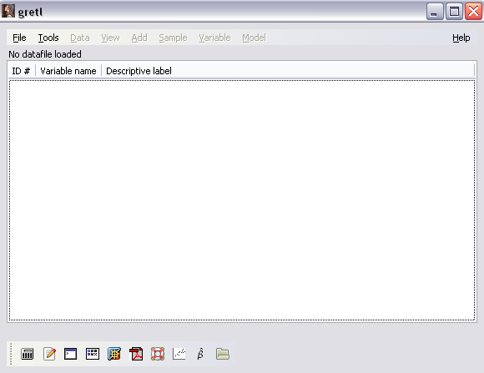Viewport: 484px width, 373px height.
Task: Open the PDF user manual icon
Action: (136, 354)
